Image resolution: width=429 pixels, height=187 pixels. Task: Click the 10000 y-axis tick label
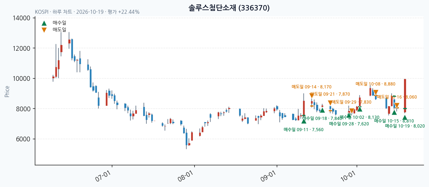[x=21, y=79]
